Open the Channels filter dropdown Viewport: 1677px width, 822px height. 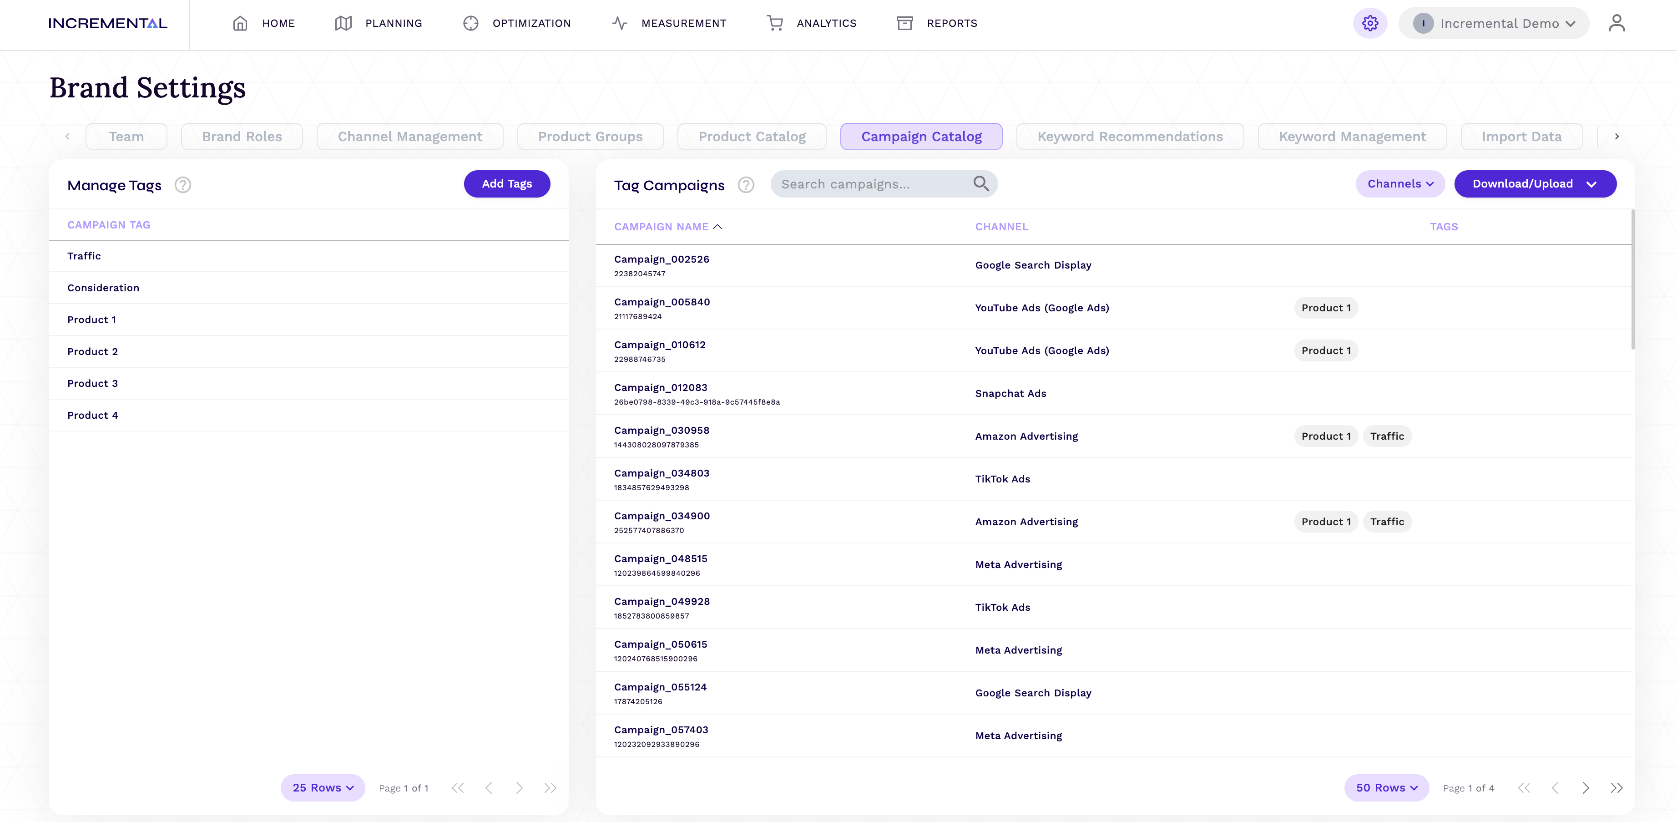pyautogui.click(x=1400, y=184)
